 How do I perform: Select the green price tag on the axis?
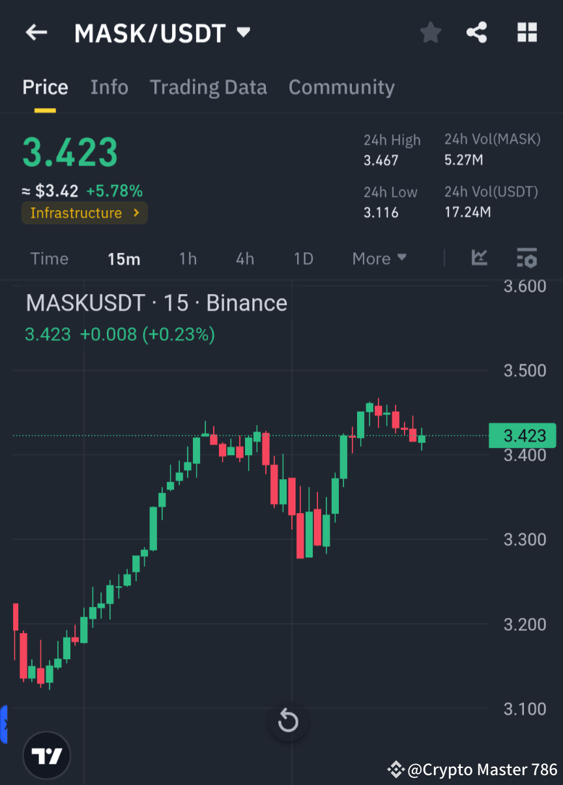(522, 436)
